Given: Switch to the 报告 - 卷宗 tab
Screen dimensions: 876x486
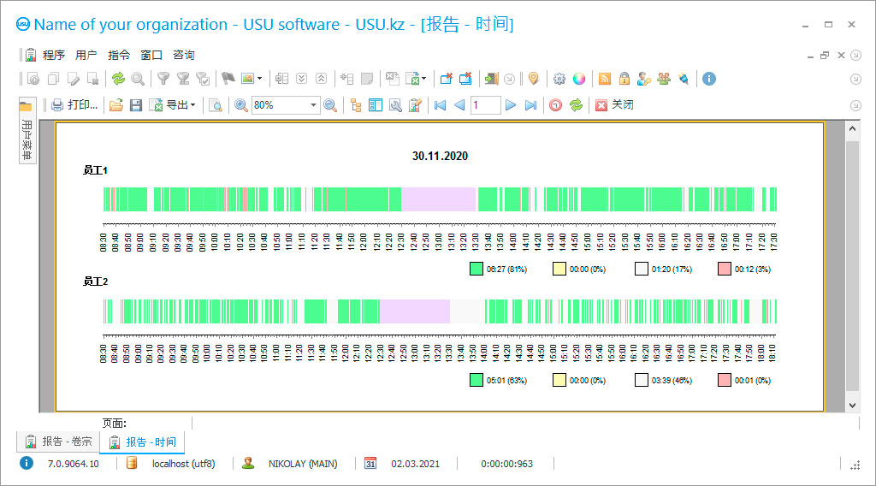Looking at the screenshot, I should pos(58,442).
